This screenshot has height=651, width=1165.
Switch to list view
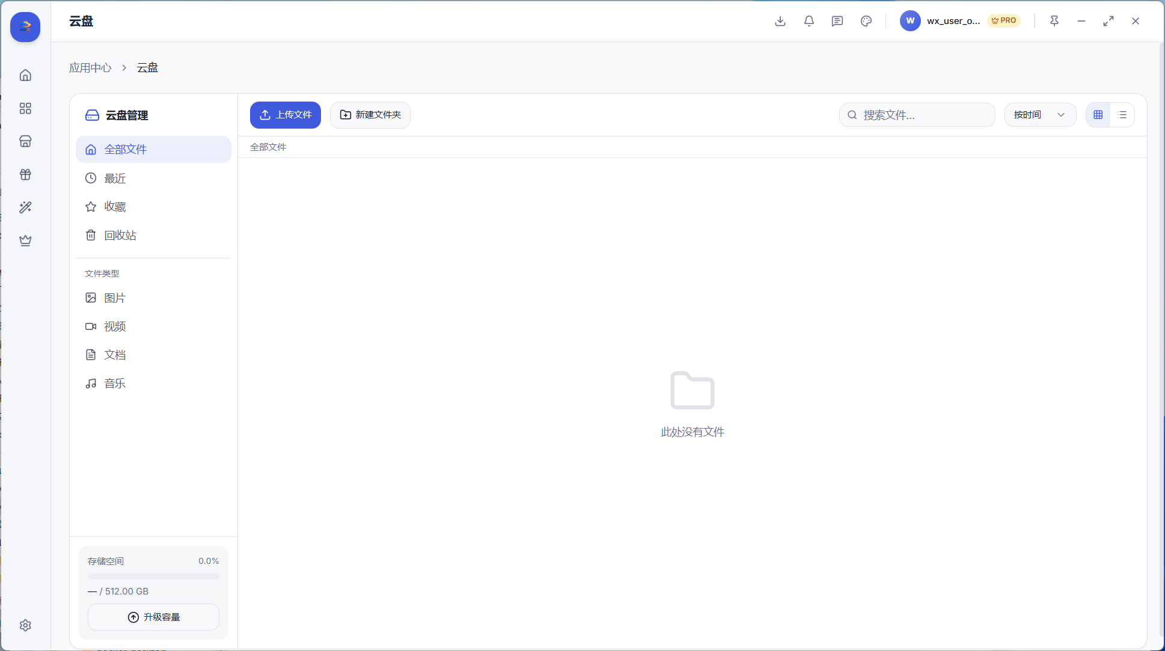tap(1122, 115)
